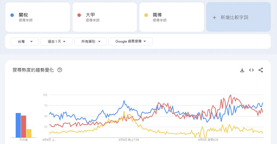Click the share icon for the chart
The width and height of the screenshot is (277, 144).
tap(260, 70)
